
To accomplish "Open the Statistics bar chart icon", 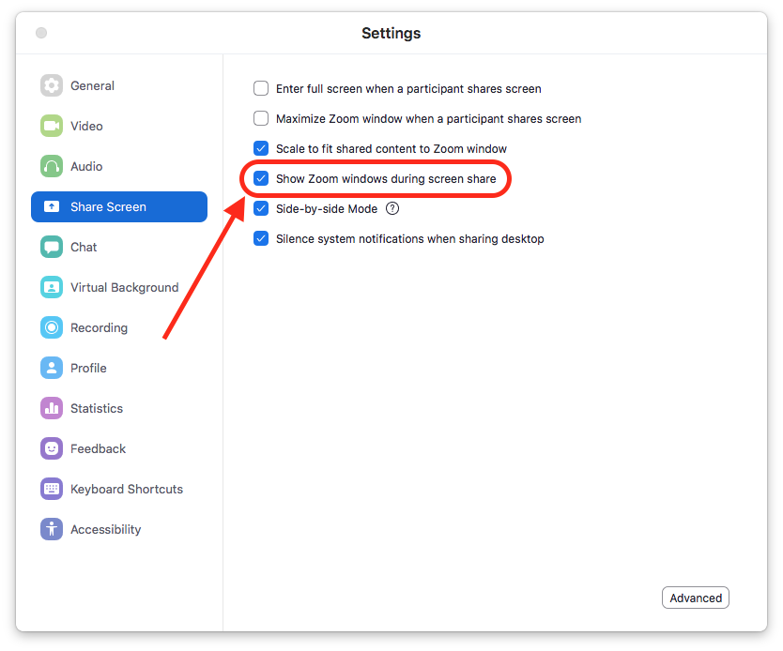I will [52, 408].
